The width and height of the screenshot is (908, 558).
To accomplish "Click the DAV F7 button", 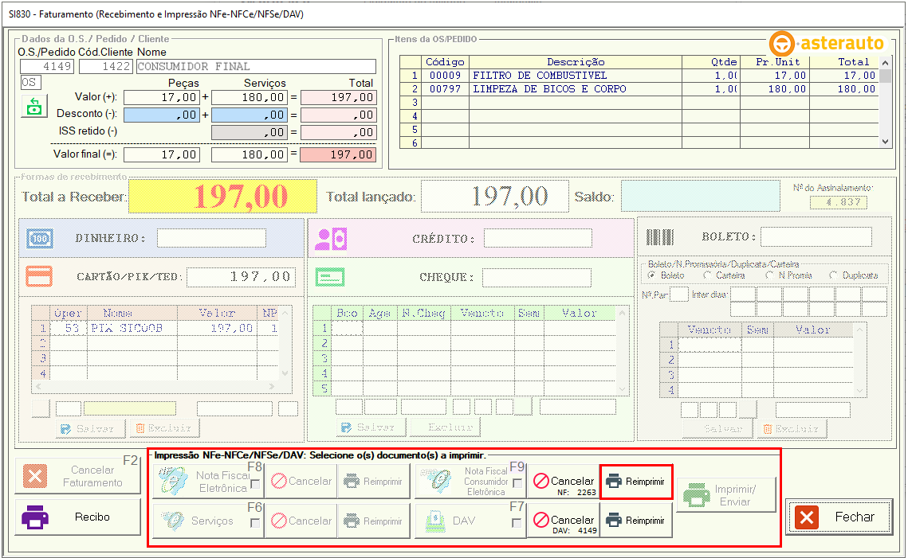I will (471, 521).
